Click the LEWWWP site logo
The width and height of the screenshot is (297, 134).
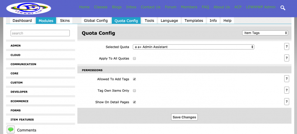tap(29, 8)
